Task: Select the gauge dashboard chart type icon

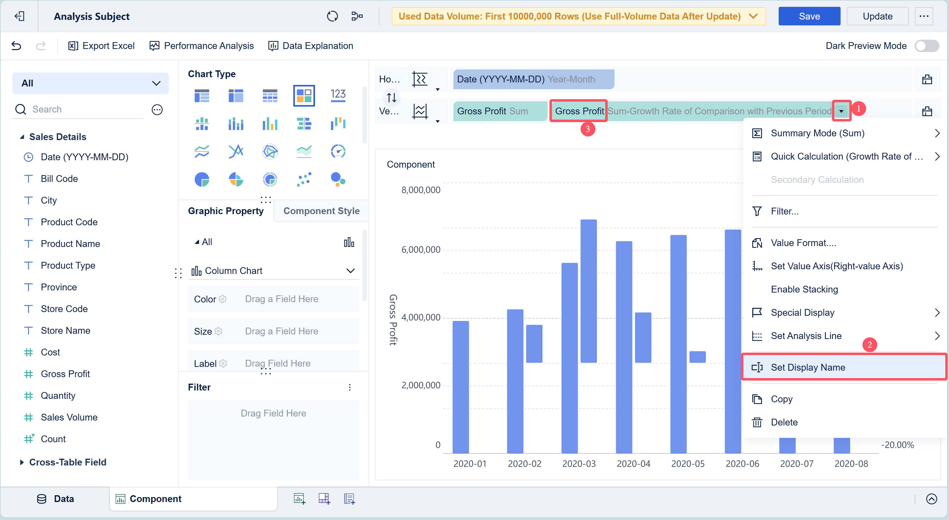Action: point(338,152)
